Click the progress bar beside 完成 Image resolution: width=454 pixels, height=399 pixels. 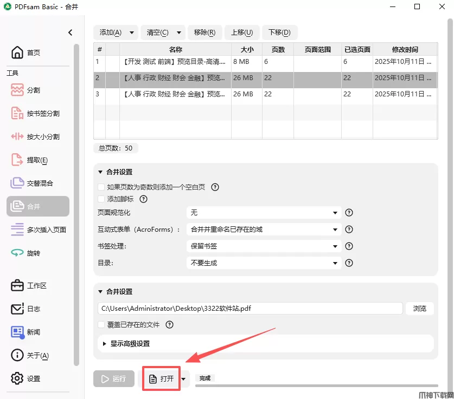point(325,386)
